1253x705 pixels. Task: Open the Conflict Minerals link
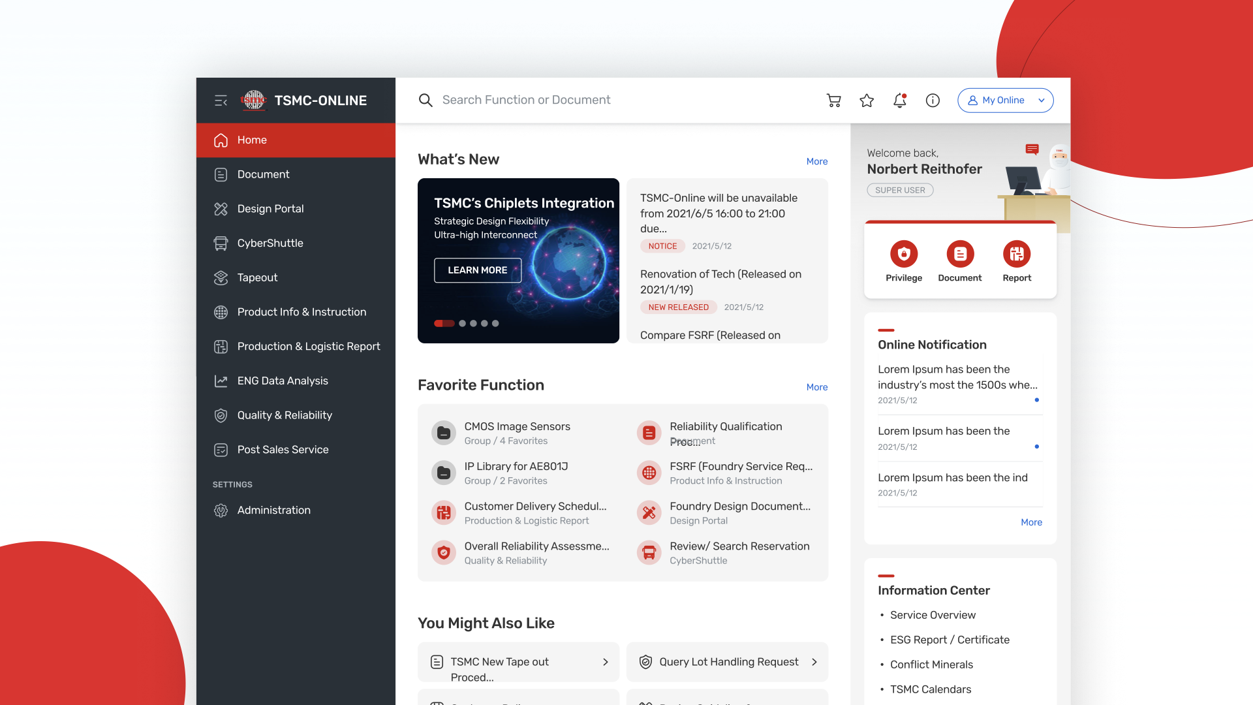pos(931,665)
